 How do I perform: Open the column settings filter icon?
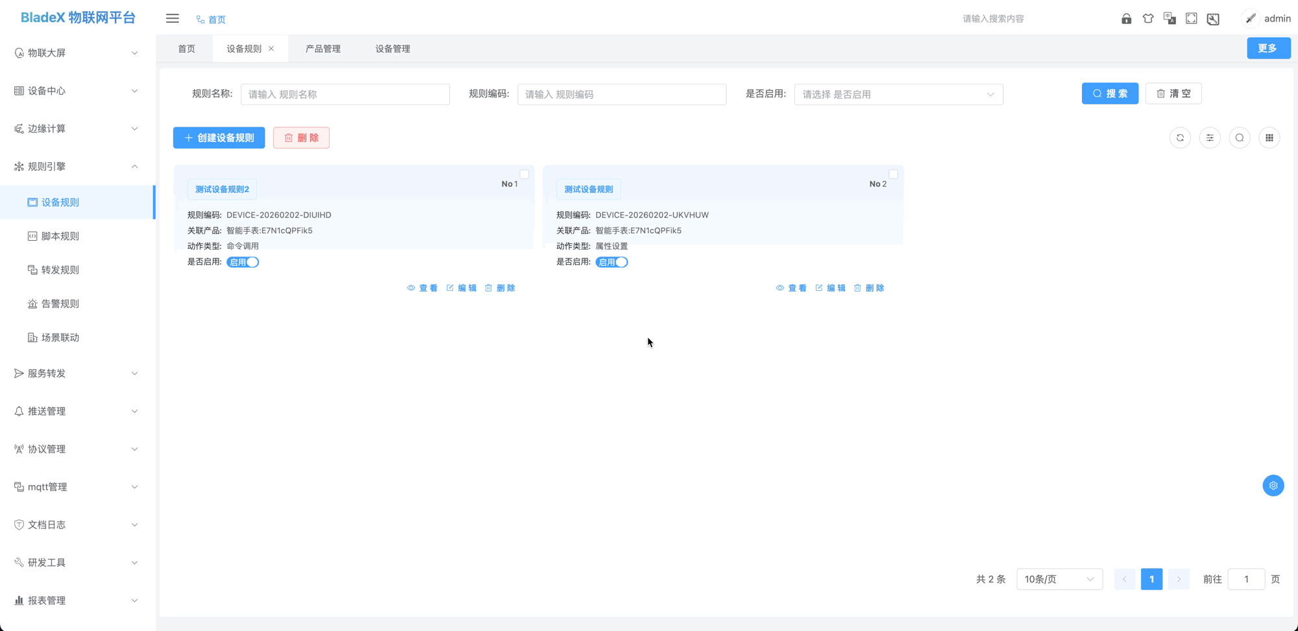coord(1210,138)
